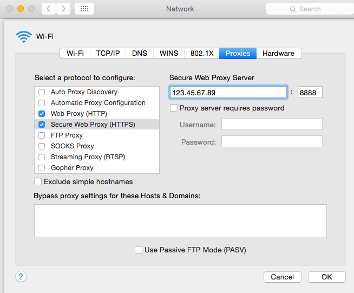Uncheck Web Proxy (HTTP) checkbox
The image size is (354, 293).
[x=42, y=114]
